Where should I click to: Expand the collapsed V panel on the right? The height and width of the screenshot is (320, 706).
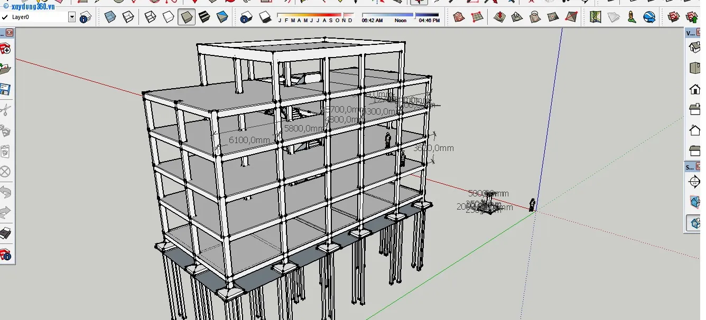point(691,33)
